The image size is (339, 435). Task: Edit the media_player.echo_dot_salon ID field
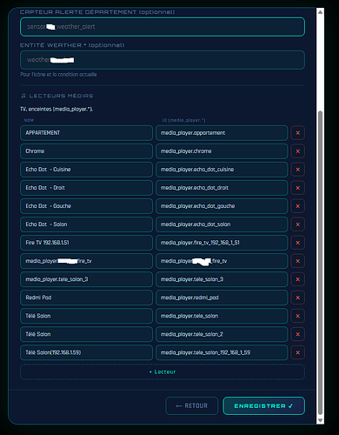[x=222, y=224]
